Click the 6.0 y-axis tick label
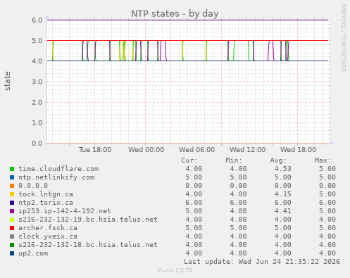Screen dimensions: 350x278 coord(37,20)
